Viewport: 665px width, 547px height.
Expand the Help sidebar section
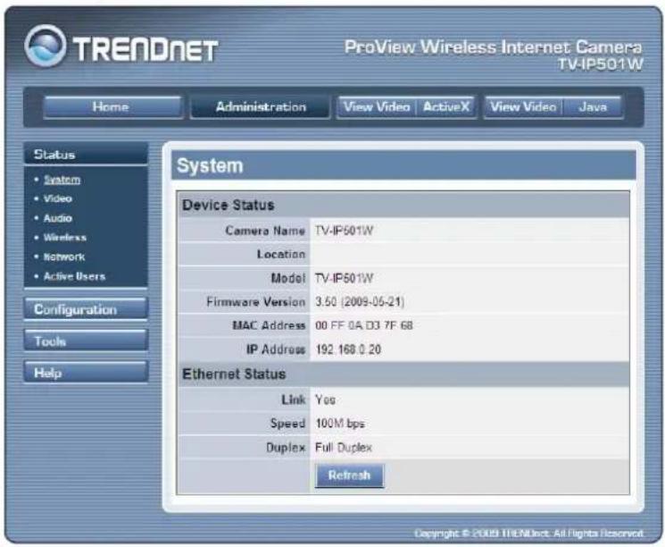point(86,373)
